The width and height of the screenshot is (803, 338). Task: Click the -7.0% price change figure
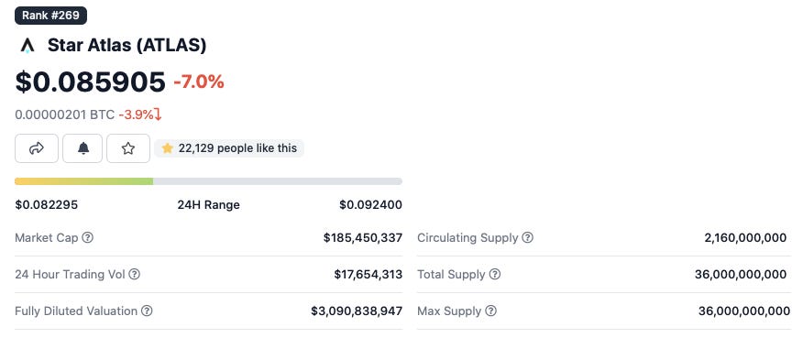[x=199, y=82]
